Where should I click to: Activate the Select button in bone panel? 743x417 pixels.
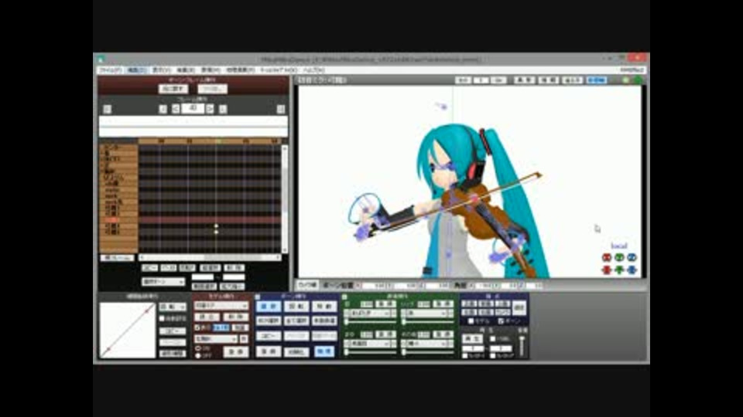tap(269, 307)
